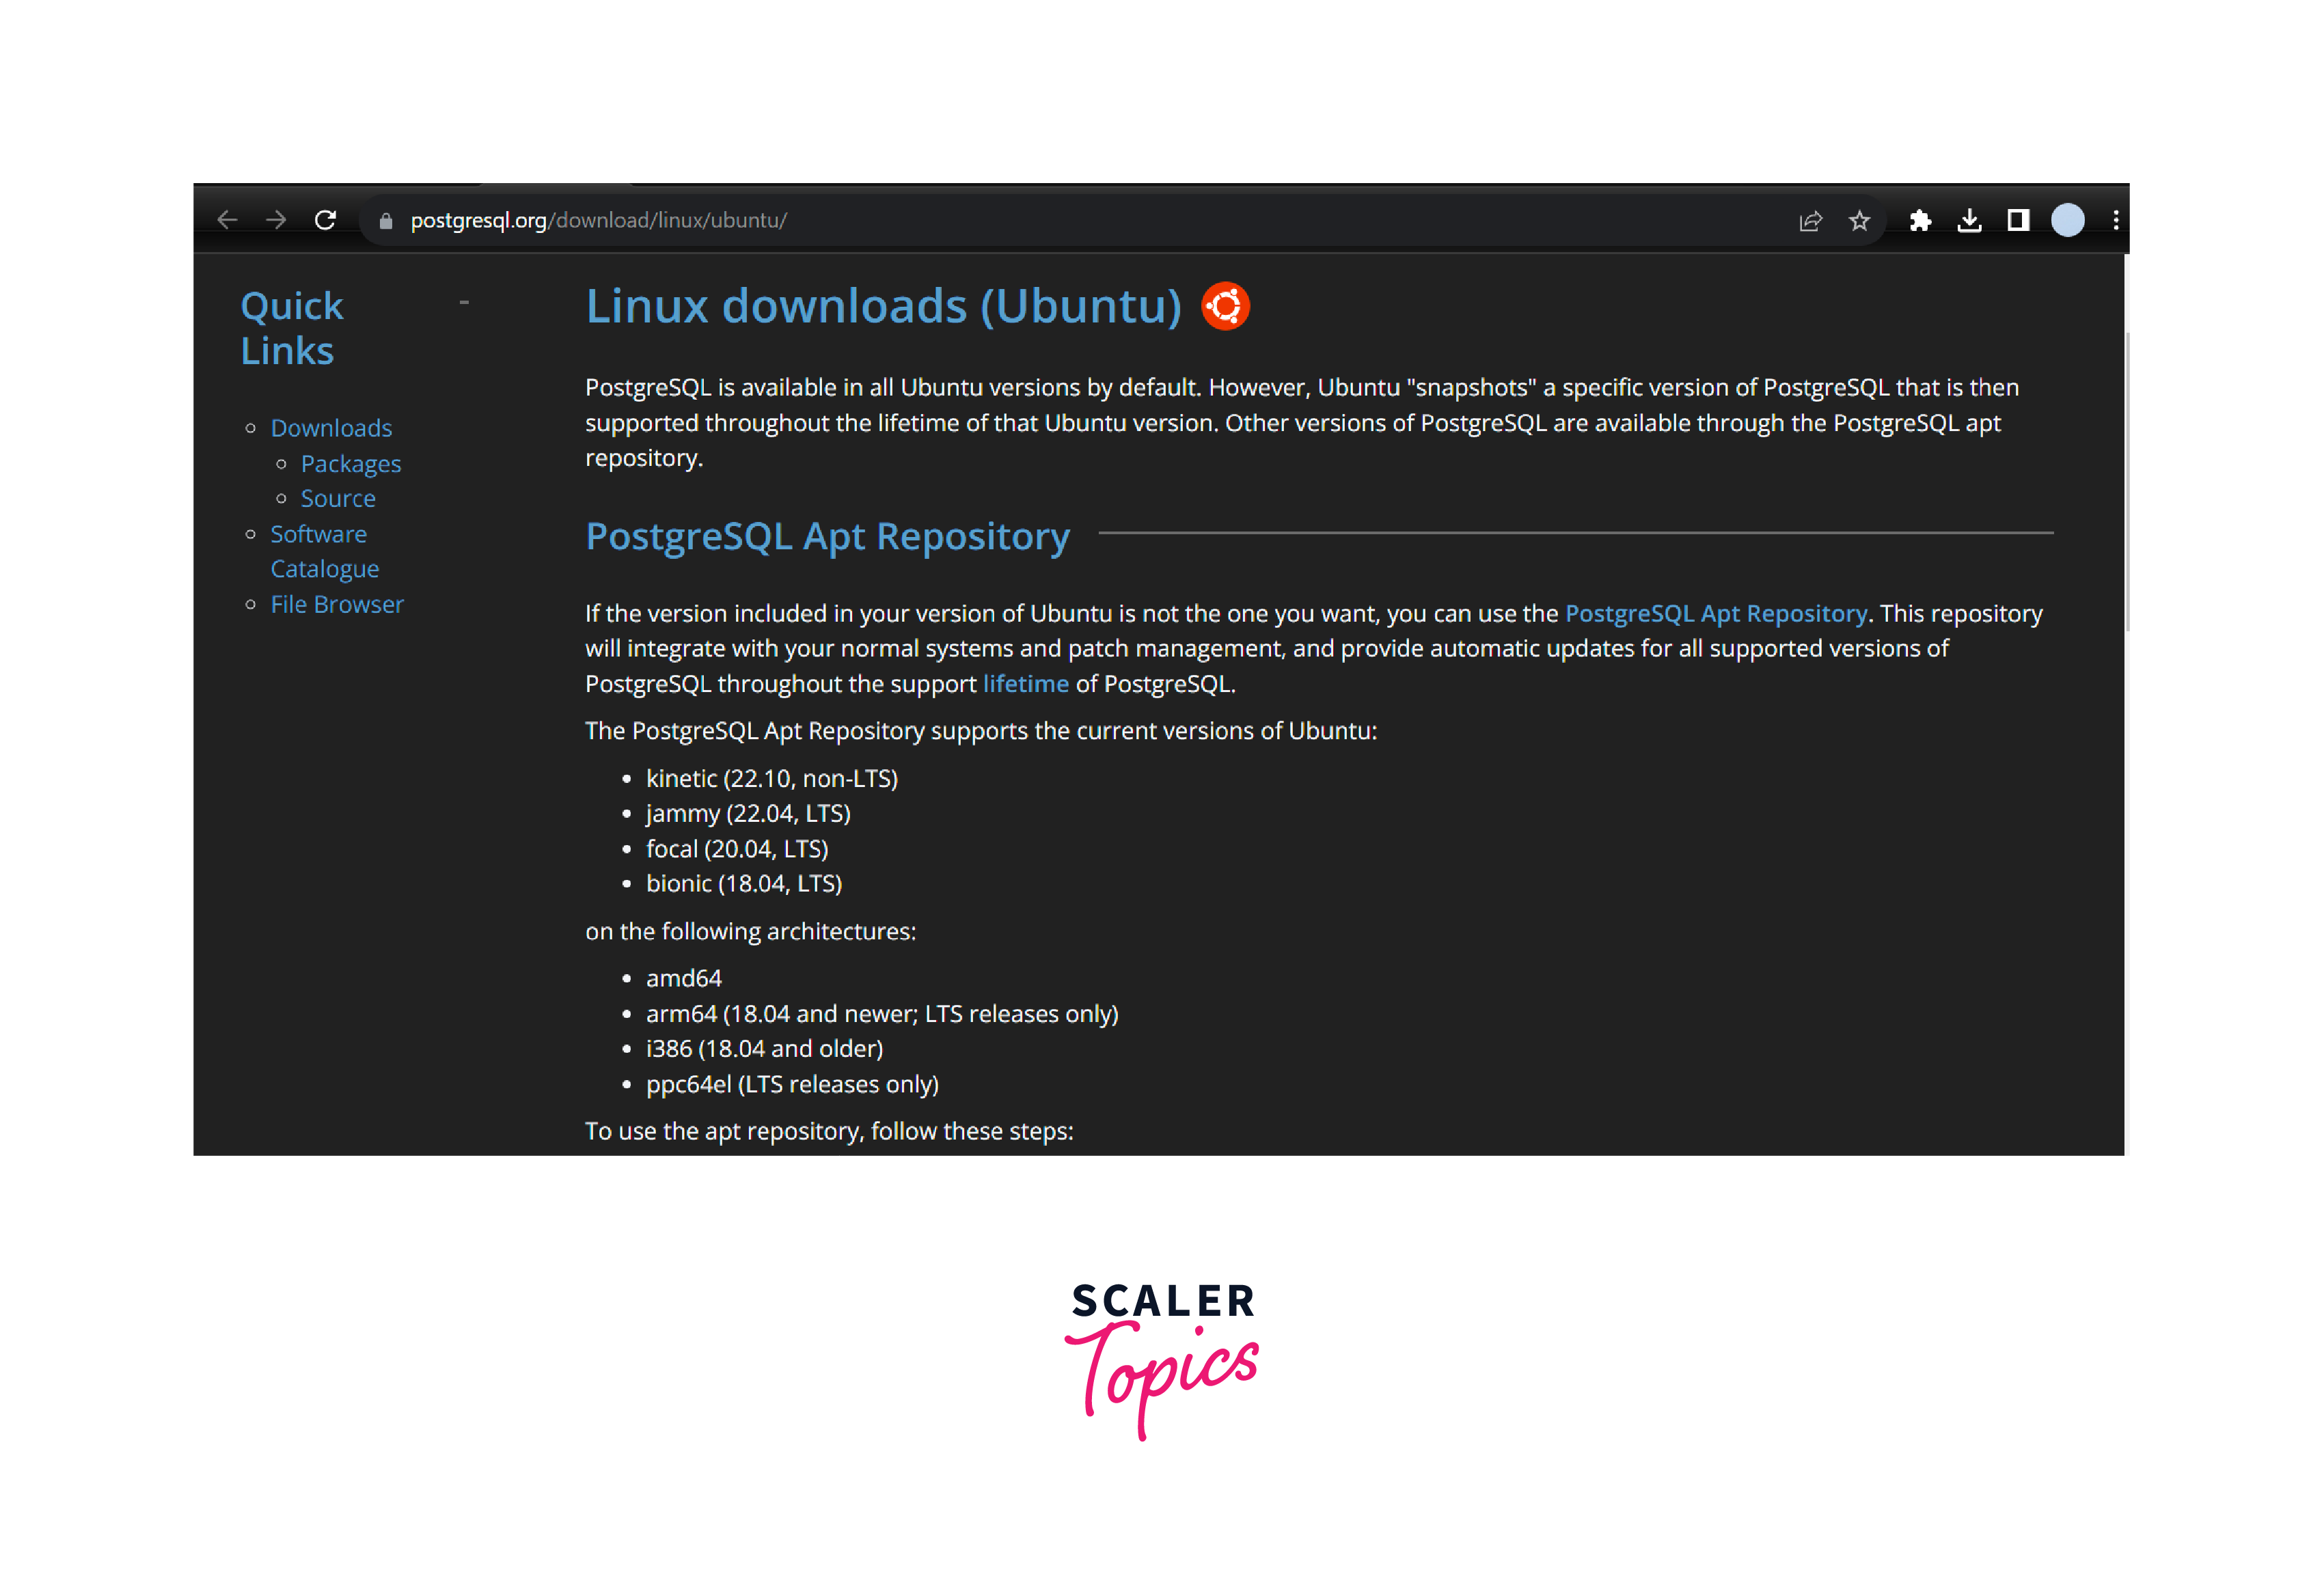Click the Downloads quick link
2324x1572 pixels.
click(331, 428)
